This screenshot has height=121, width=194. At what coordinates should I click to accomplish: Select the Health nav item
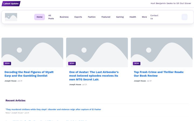(x=133, y=17)
